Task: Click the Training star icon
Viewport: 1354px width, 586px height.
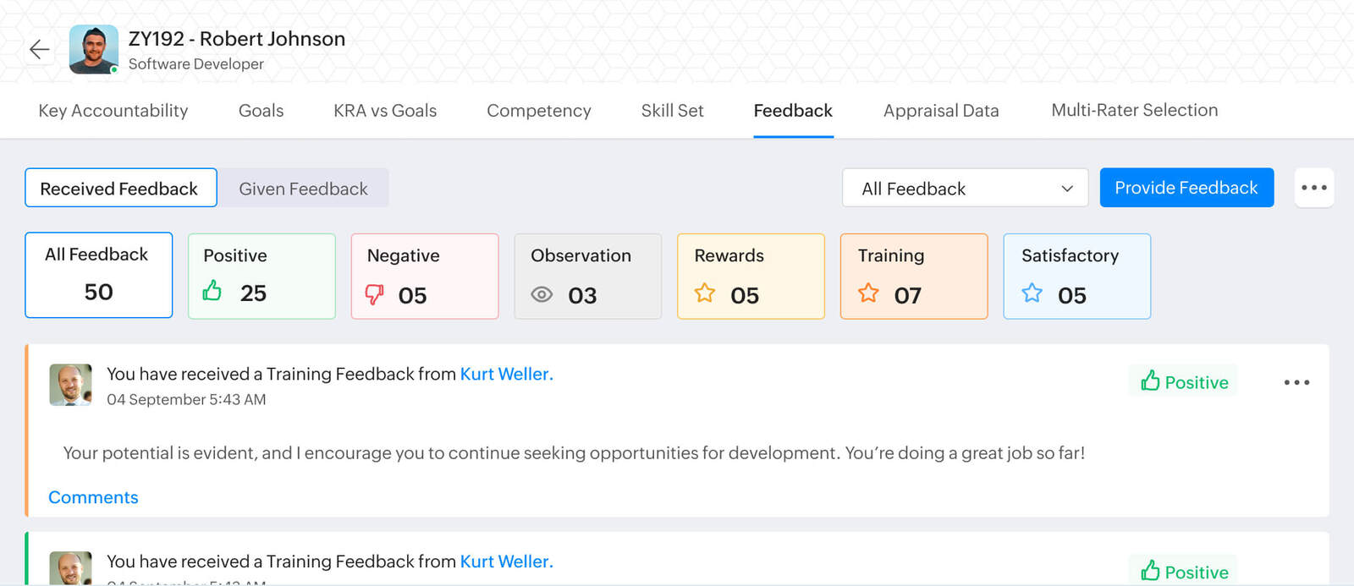Action: [x=868, y=293]
